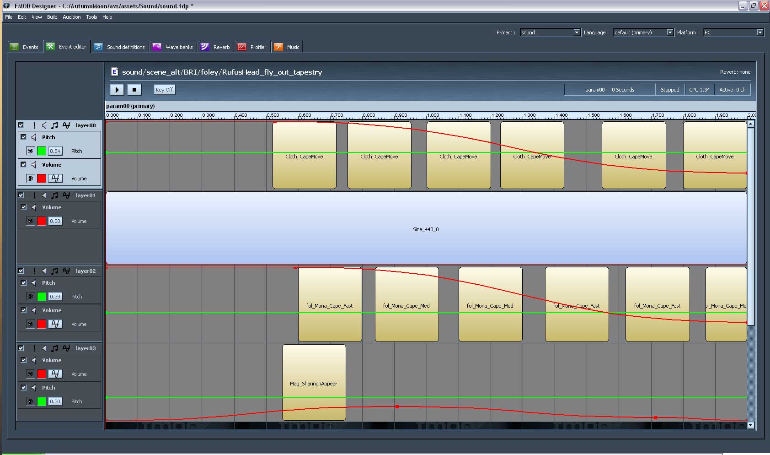The height and width of the screenshot is (455, 770).
Task: Toggle the eye icon for layer01 Volume
Action: pos(30,221)
